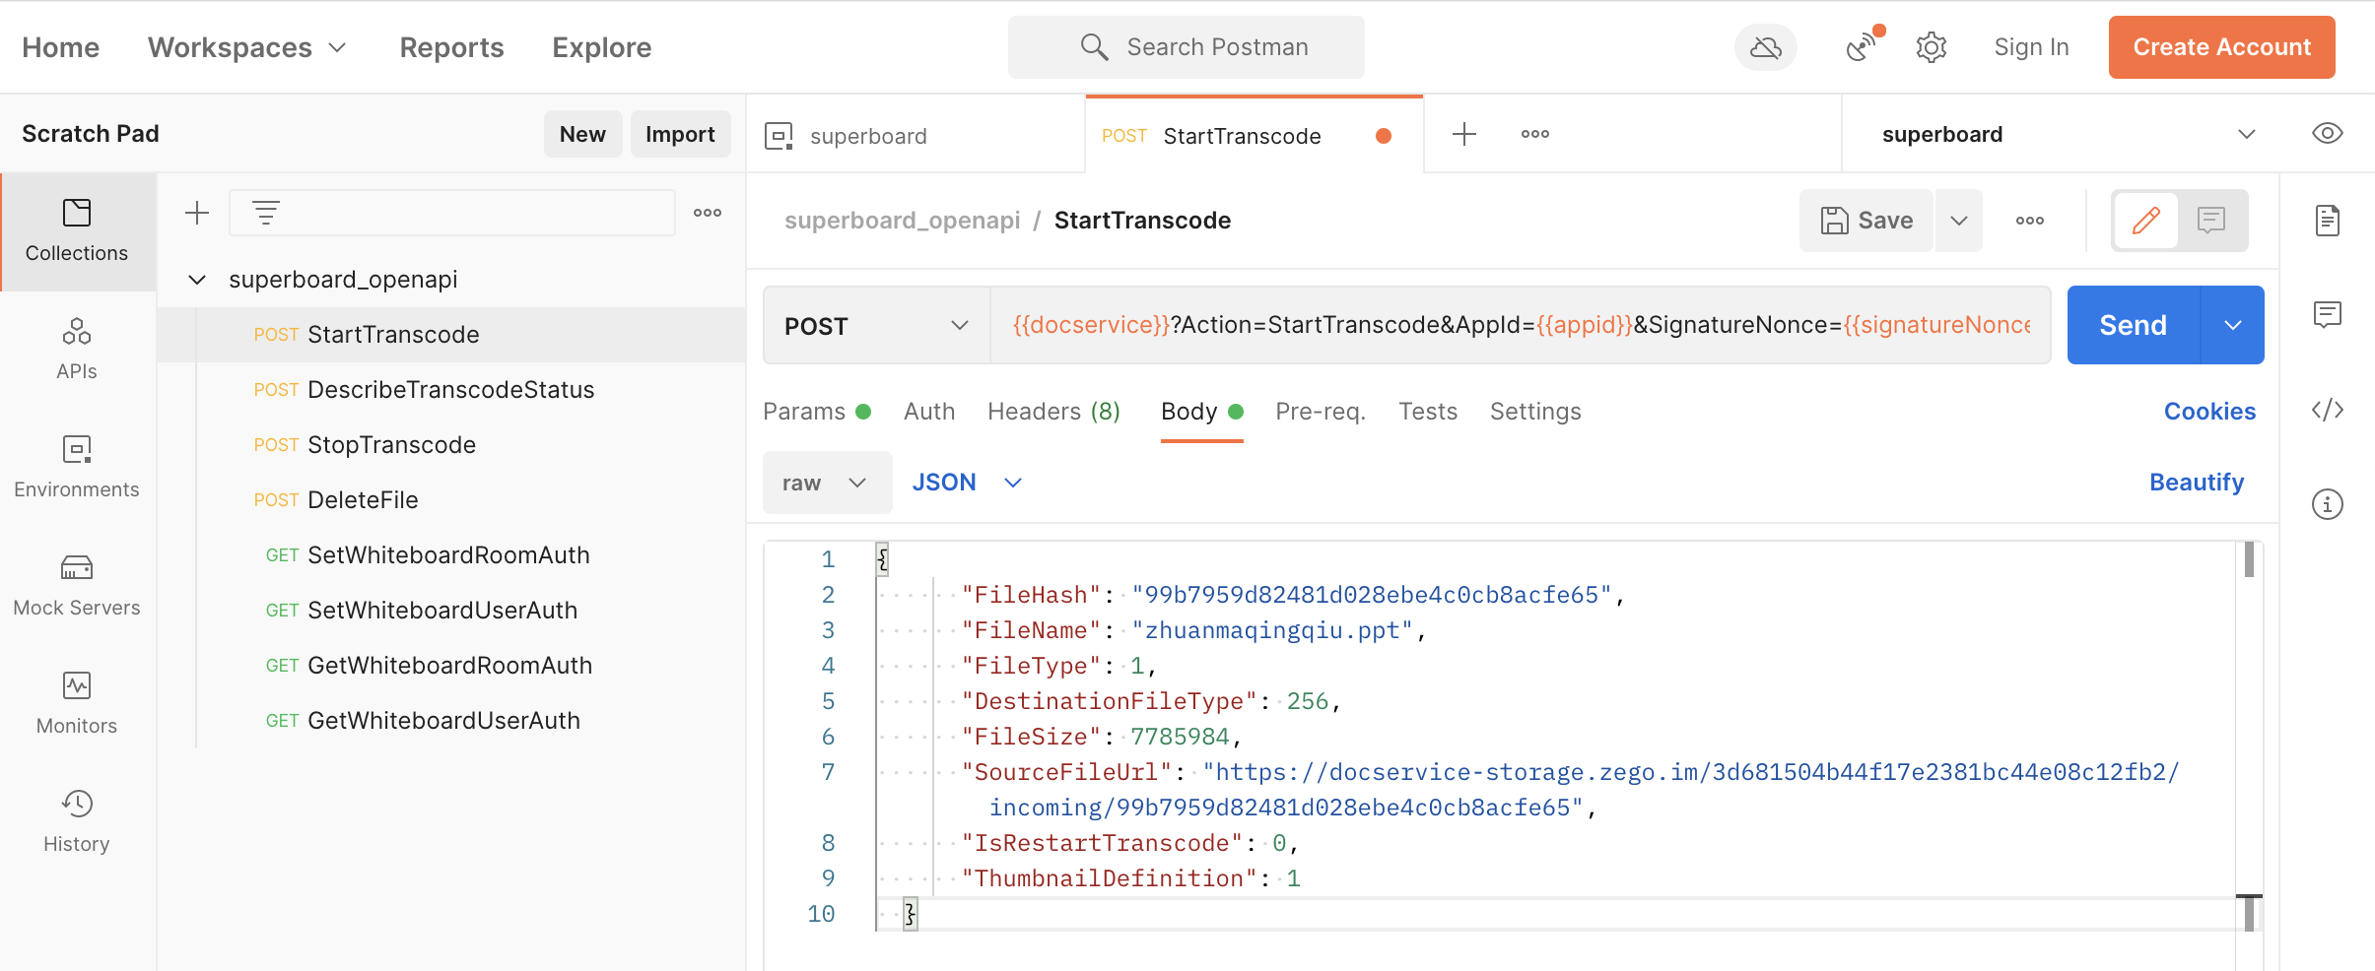Open the APIs sidebar panel

77,350
